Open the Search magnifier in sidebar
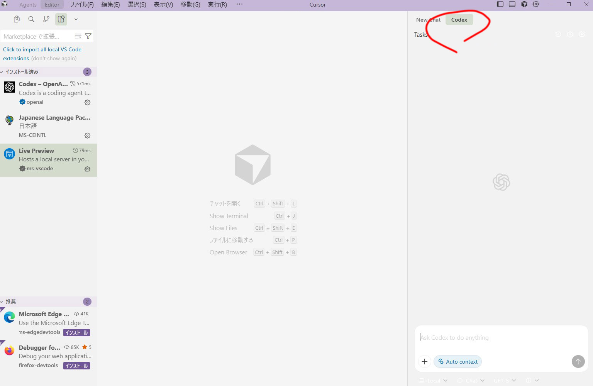 (x=31, y=19)
